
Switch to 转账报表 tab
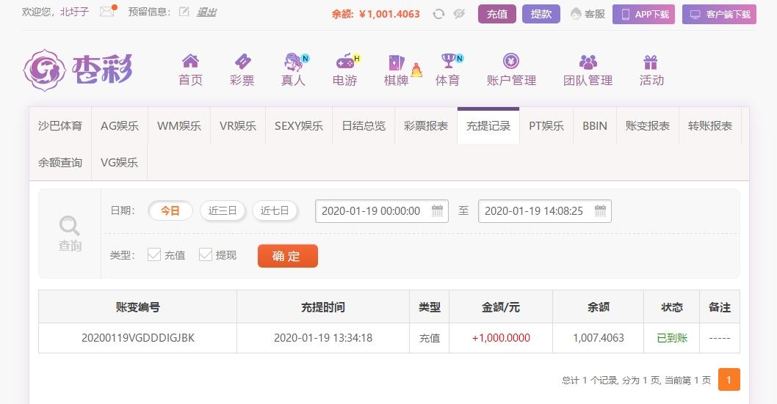pyautogui.click(x=710, y=126)
